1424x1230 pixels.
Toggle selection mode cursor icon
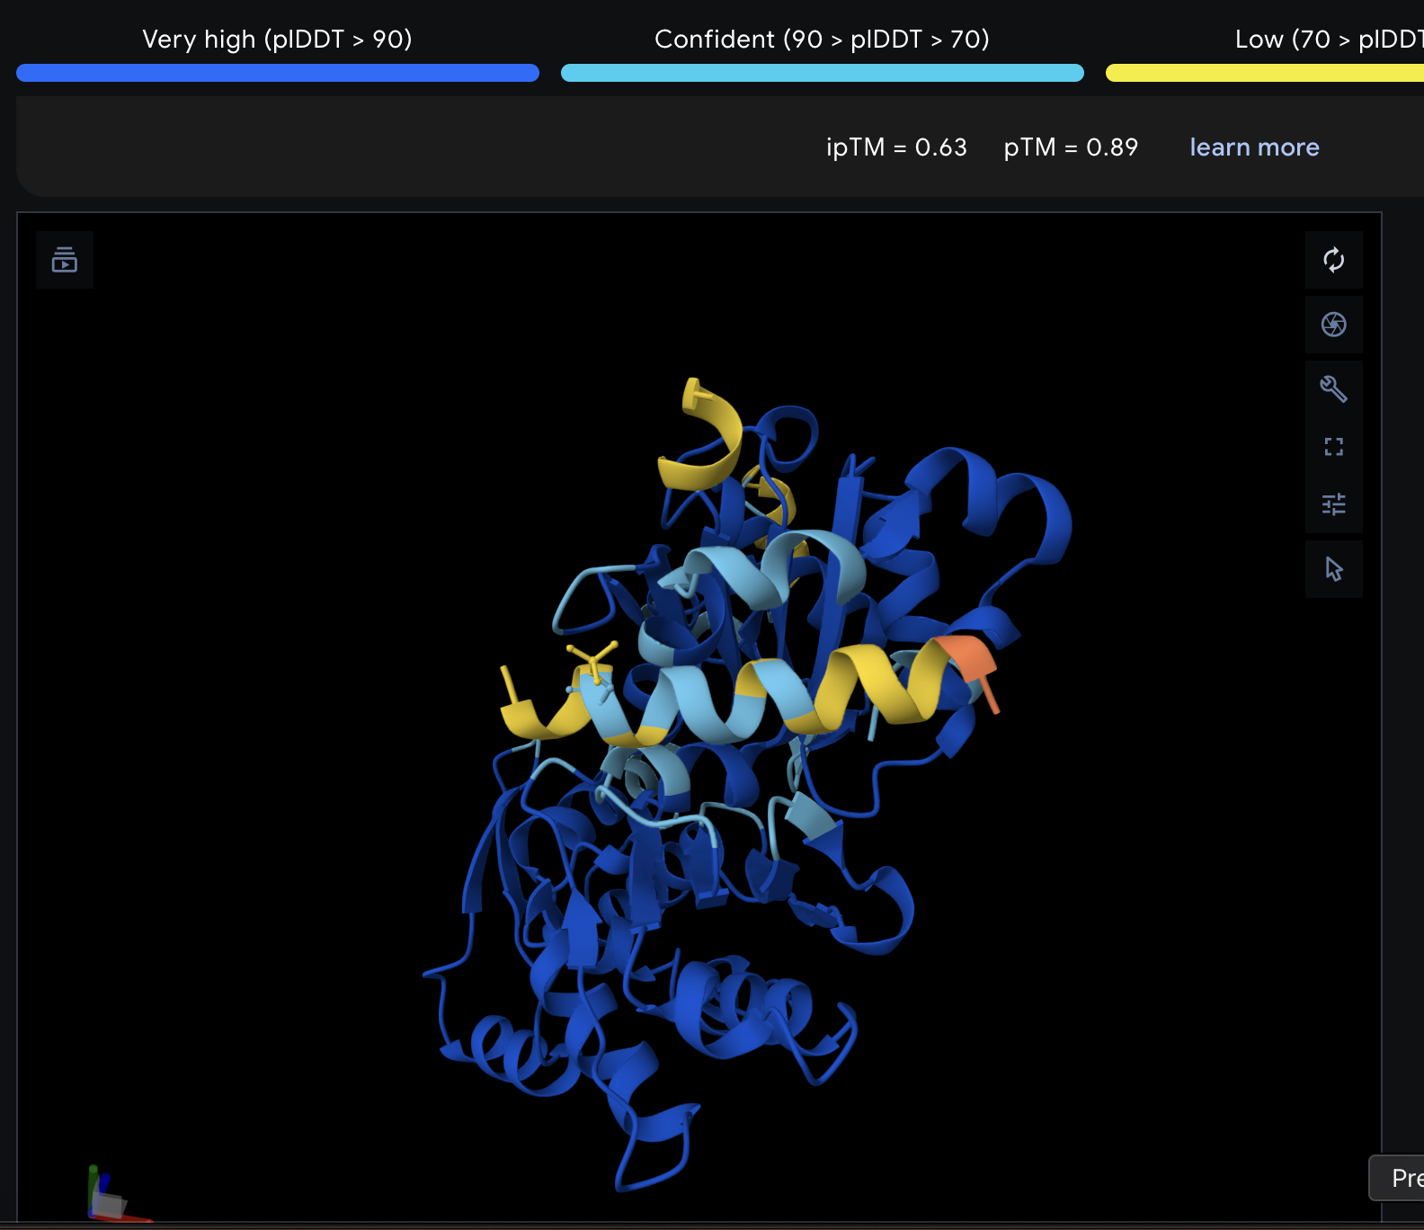(1333, 569)
